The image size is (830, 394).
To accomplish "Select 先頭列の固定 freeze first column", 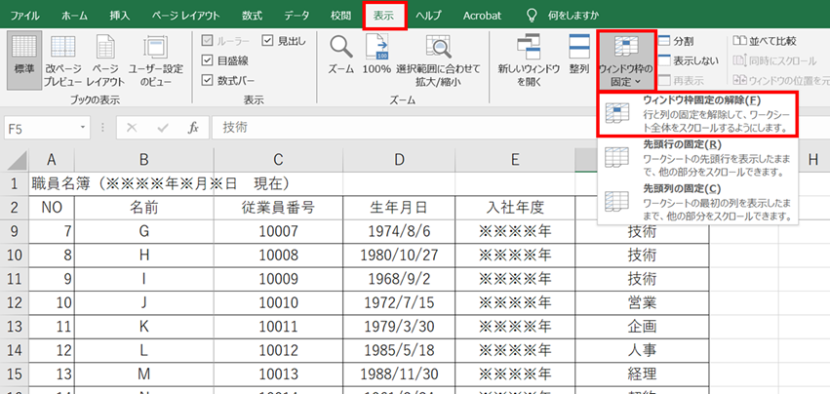I will pyautogui.click(x=698, y=201).
